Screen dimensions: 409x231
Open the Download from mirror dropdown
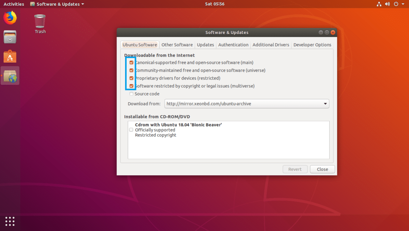pos(247,104)
